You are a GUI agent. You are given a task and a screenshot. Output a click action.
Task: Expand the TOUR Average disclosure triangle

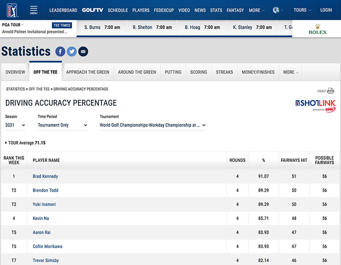point(6,143)
